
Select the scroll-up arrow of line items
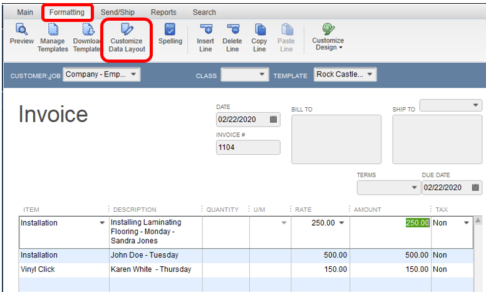point(478,221)
